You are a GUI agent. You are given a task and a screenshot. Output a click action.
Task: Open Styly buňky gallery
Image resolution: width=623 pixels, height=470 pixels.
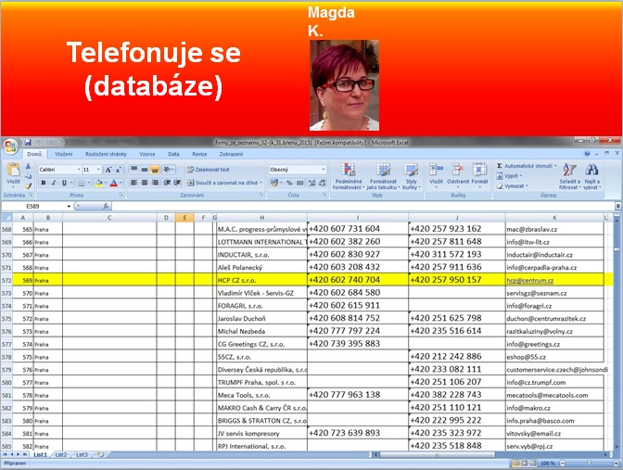412,177
